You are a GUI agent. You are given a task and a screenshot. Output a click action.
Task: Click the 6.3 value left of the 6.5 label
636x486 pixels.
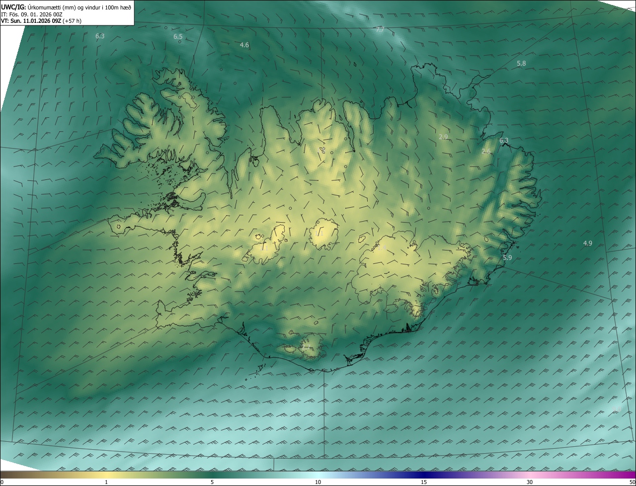tap(100, 36)
